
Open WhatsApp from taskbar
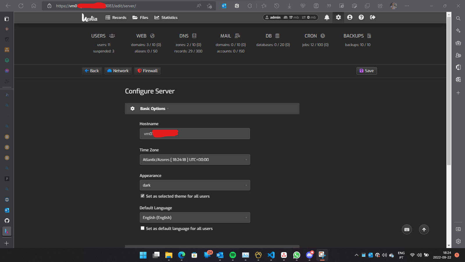click(x=297, y=255)
